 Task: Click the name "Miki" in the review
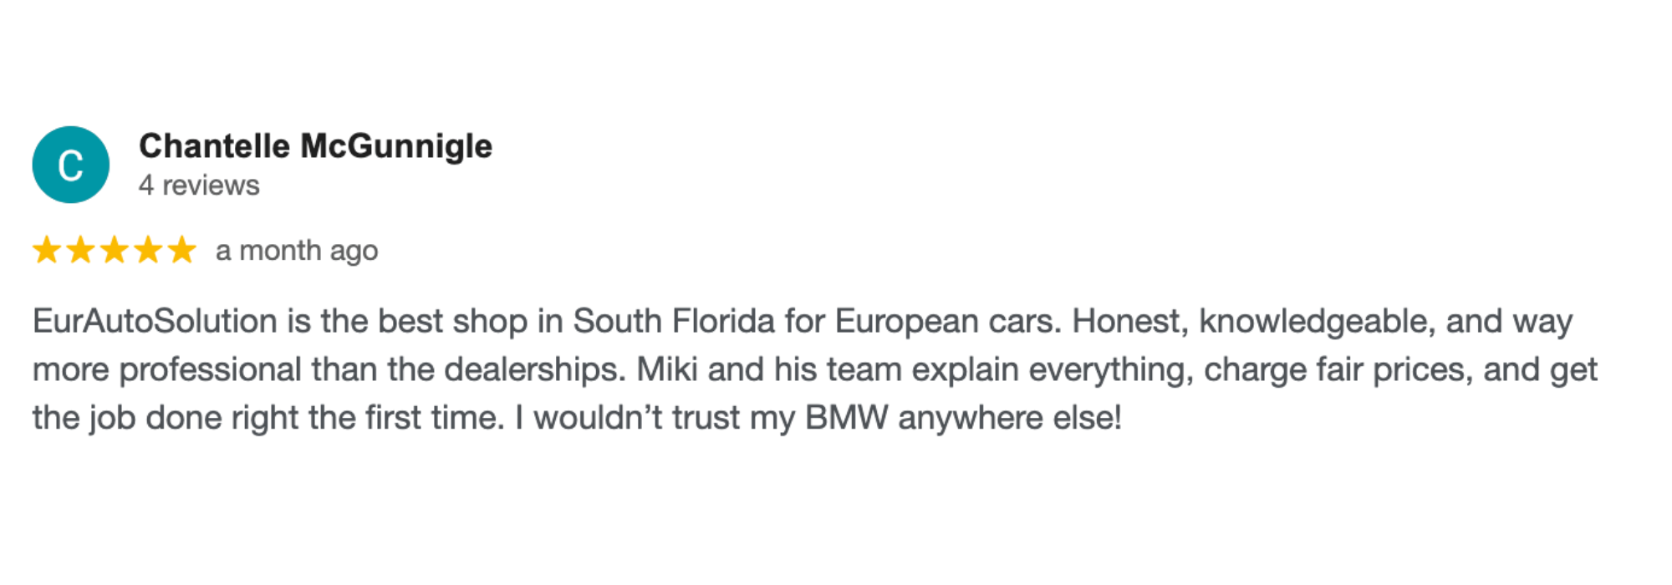pyautogui.click(x=667, y=369)
